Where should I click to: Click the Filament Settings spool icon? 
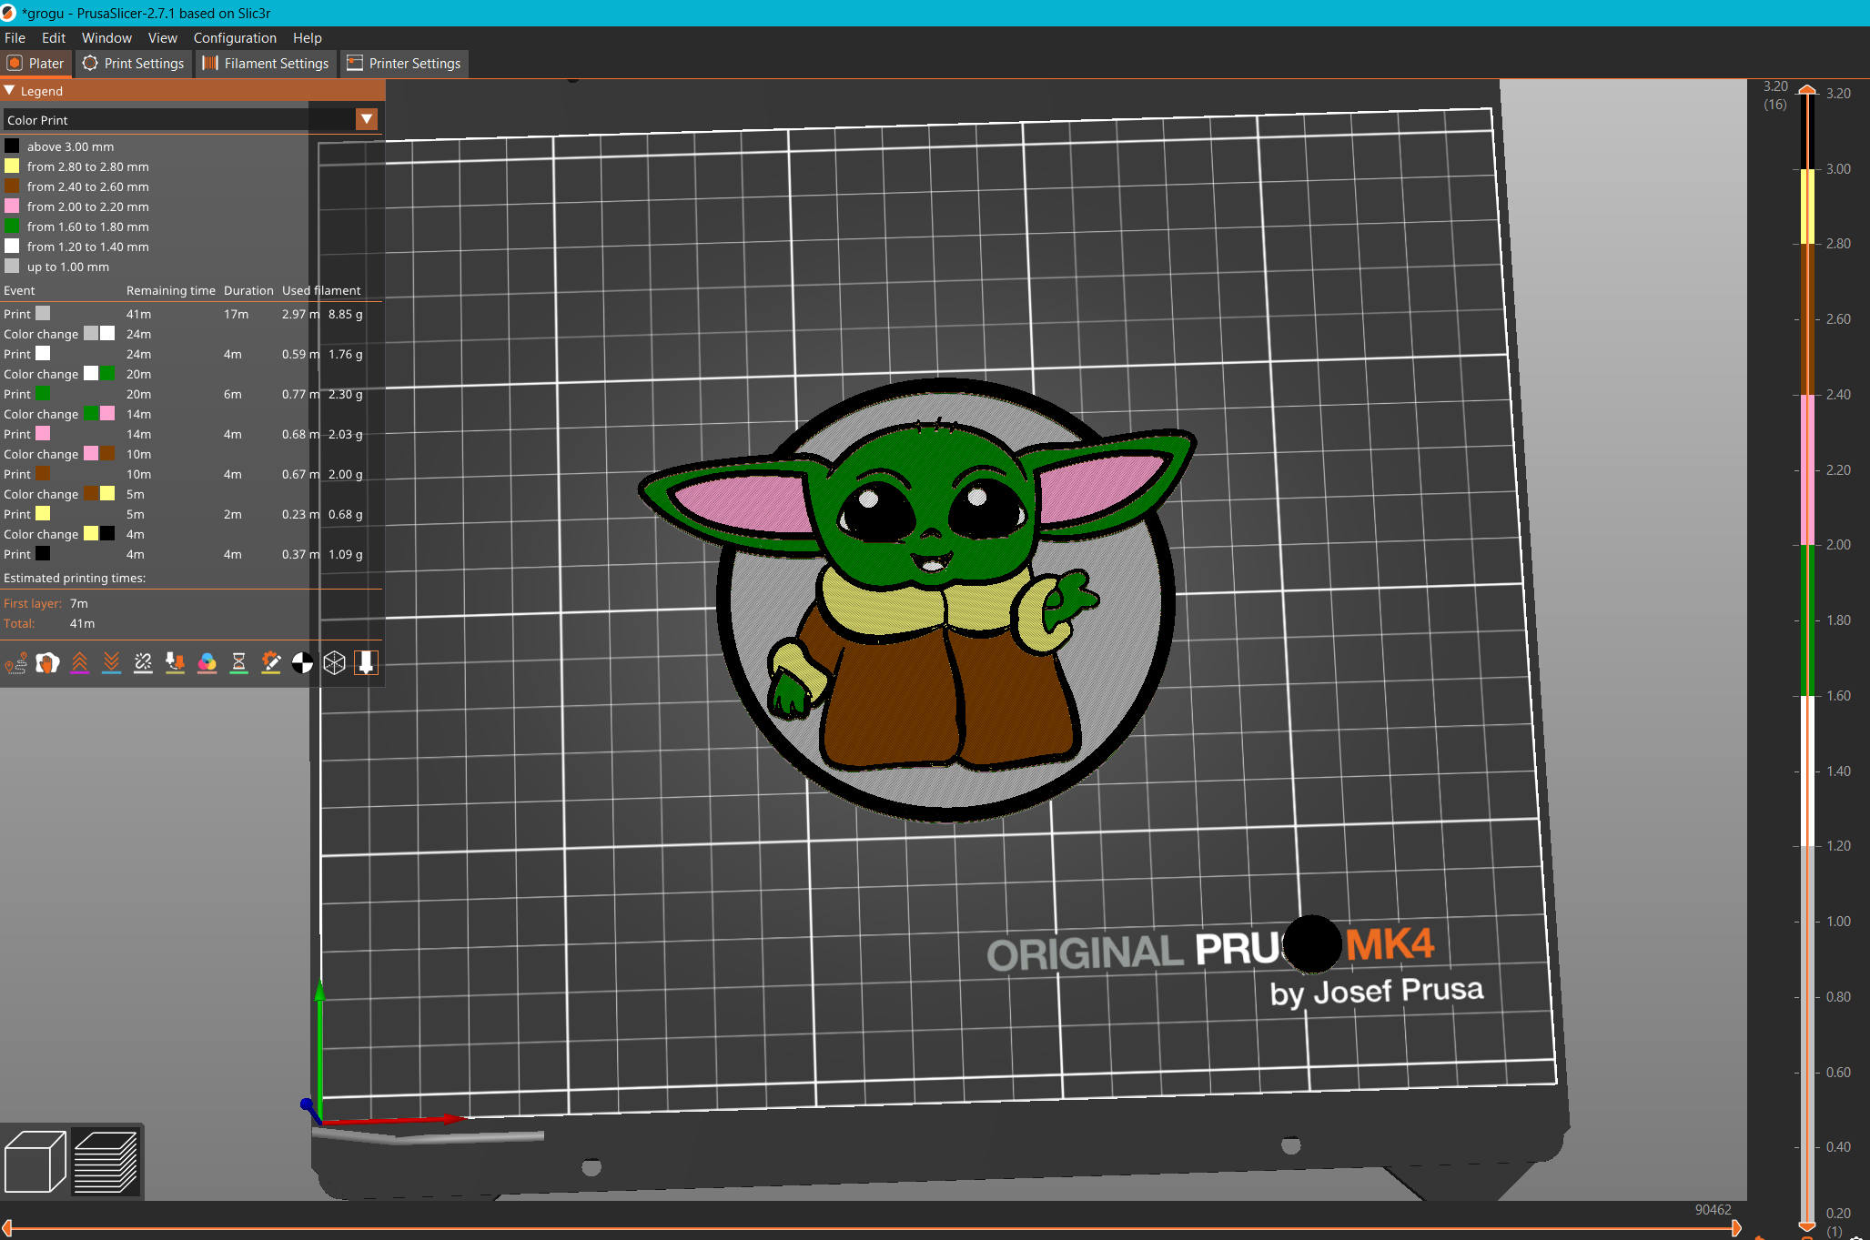coord(210,63)
